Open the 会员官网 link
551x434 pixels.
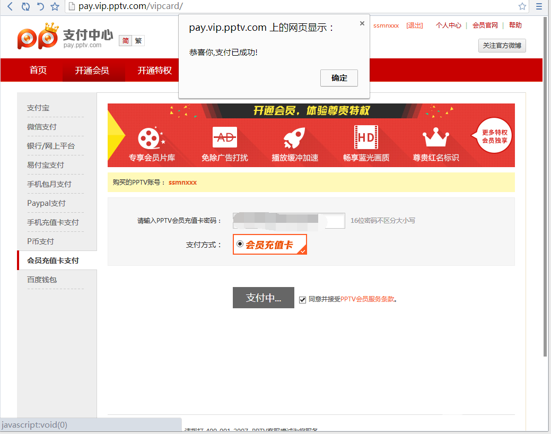click(485, 25)
